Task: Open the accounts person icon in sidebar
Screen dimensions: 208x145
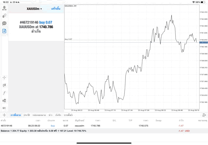Action: pyautogui.click(x=4, y=8)
